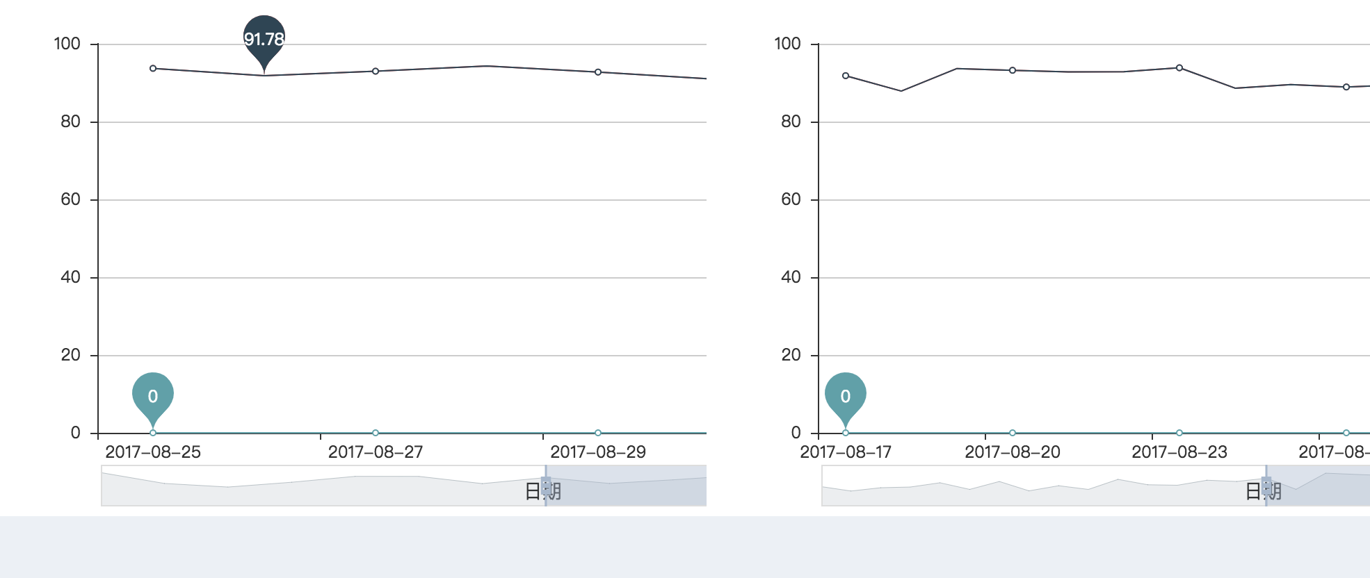Click the data point above 2017-08-29
1370x578 pixels.
coord(597,72)
